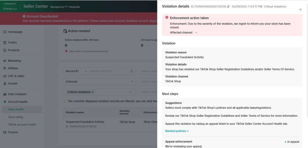Image resolution: width=308 pixels, height=148 pixels.
Task: Open the Select appeal dropdown
Action: pyautogui.click(x=148, y=82)
